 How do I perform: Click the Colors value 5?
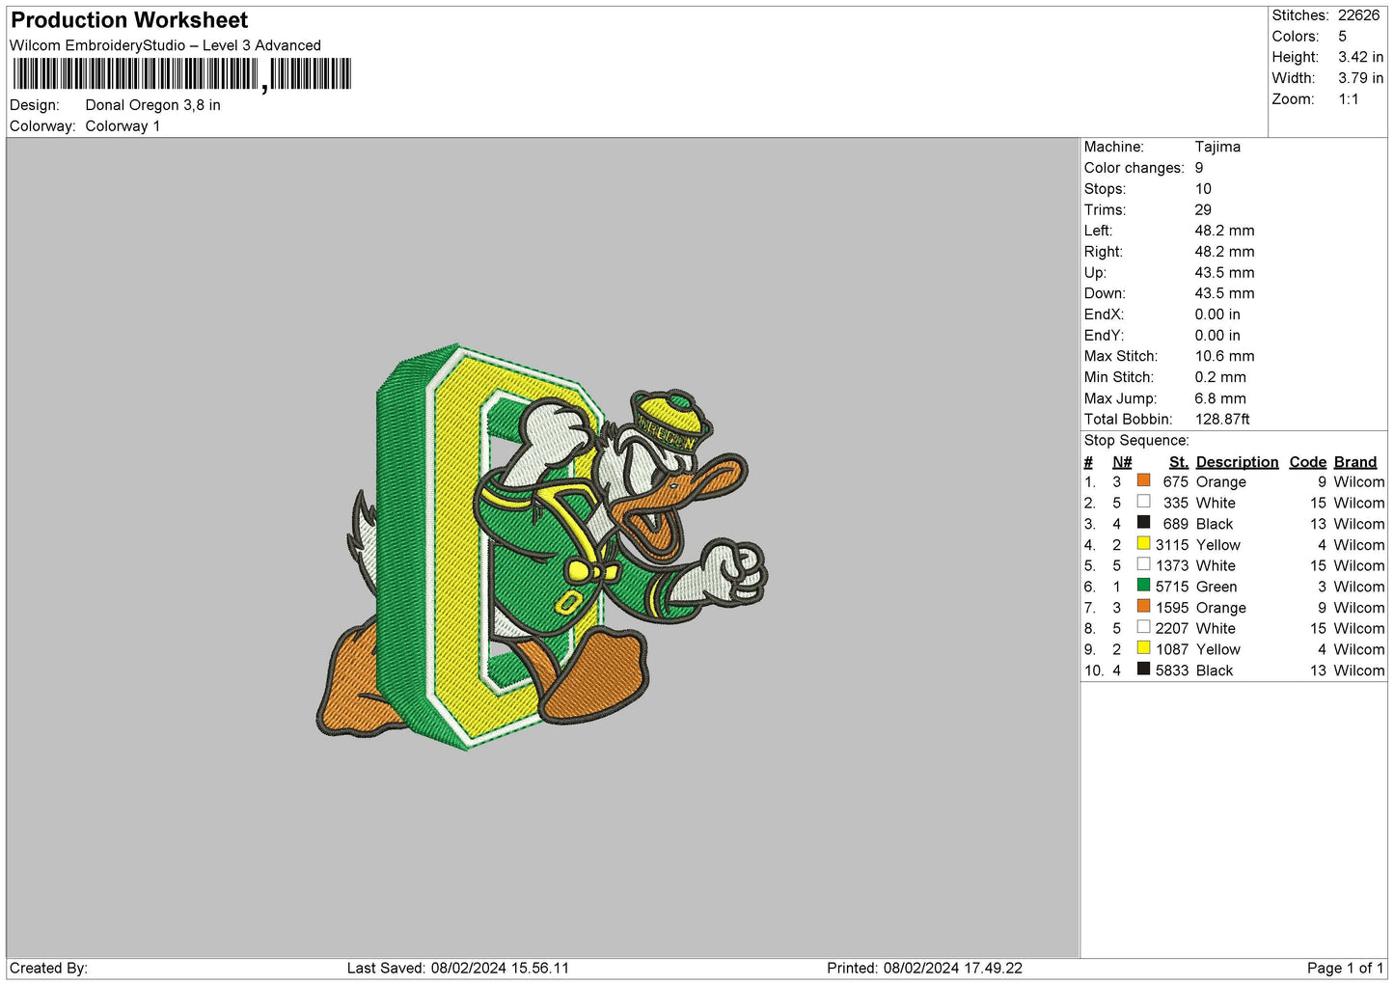point(1342,37)
